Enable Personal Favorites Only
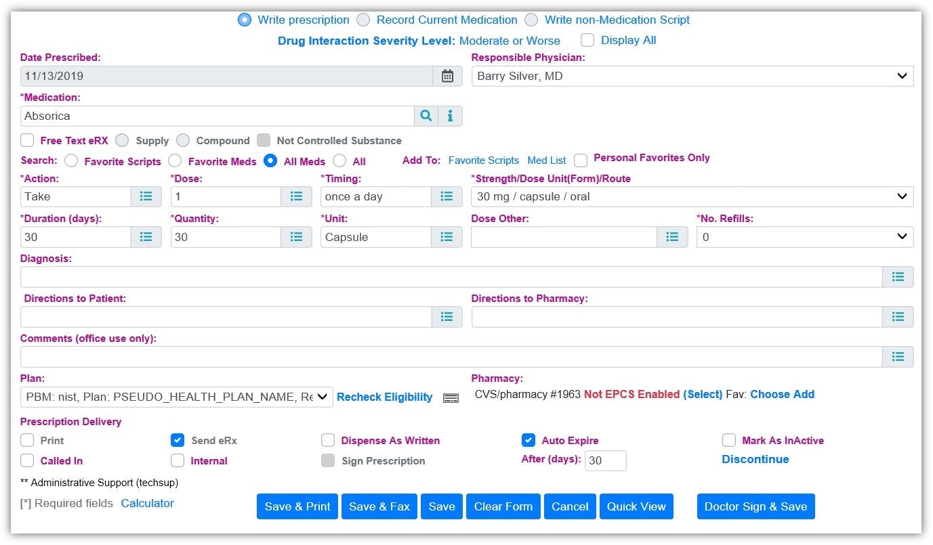933x545 pixels. (581, 160)
